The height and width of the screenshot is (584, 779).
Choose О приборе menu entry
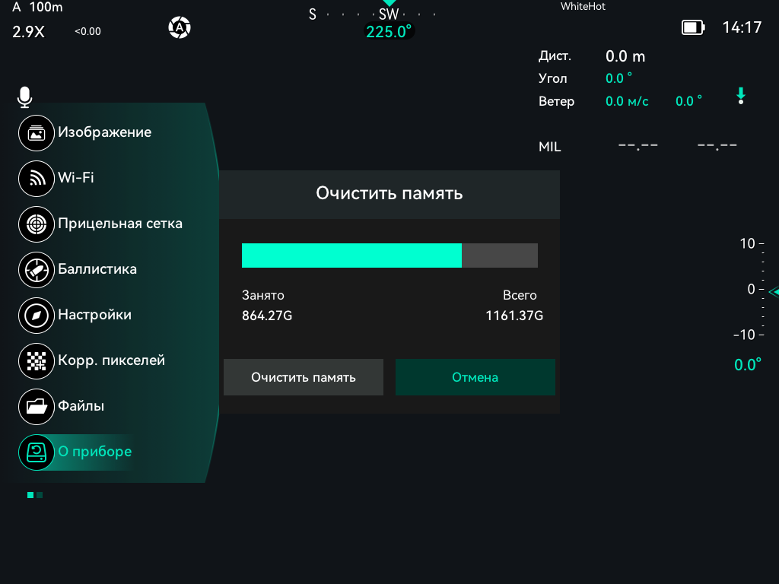95,452
